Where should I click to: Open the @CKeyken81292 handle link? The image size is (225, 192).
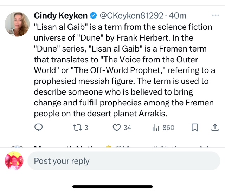131,15
